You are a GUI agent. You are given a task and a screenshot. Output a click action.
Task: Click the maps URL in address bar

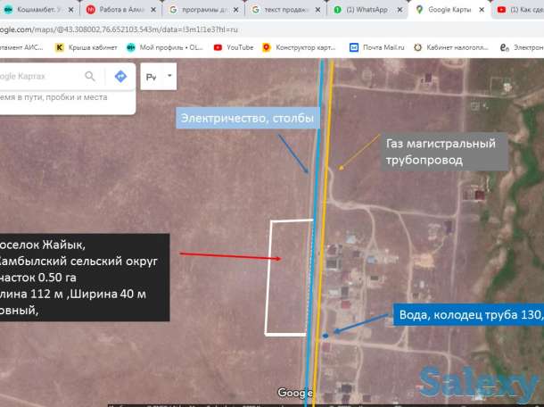[119, 29]
